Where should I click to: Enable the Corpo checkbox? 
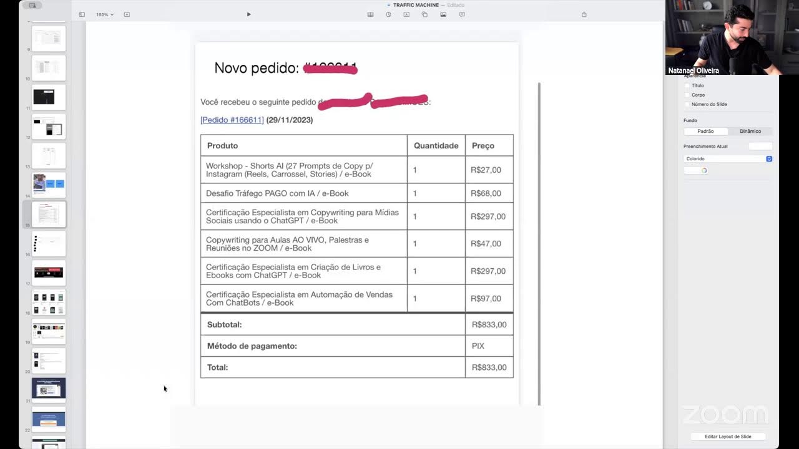coord(688,95)
